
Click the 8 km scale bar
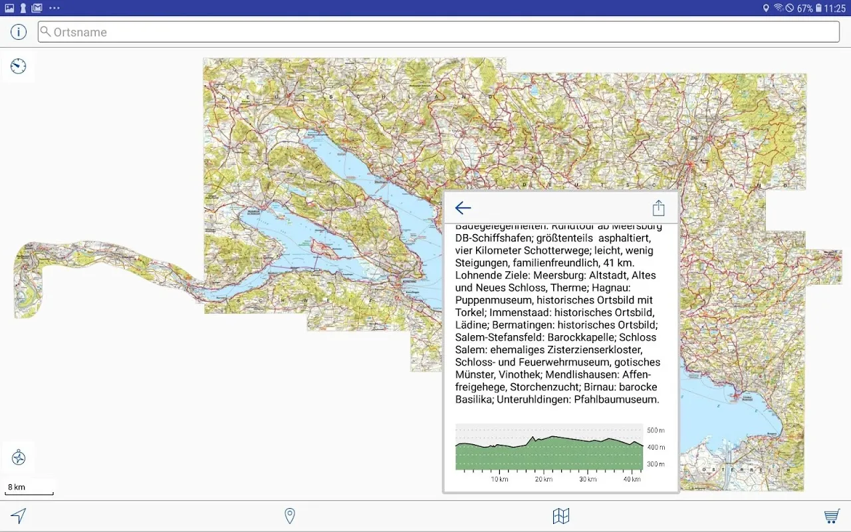(x=30, y=489)
